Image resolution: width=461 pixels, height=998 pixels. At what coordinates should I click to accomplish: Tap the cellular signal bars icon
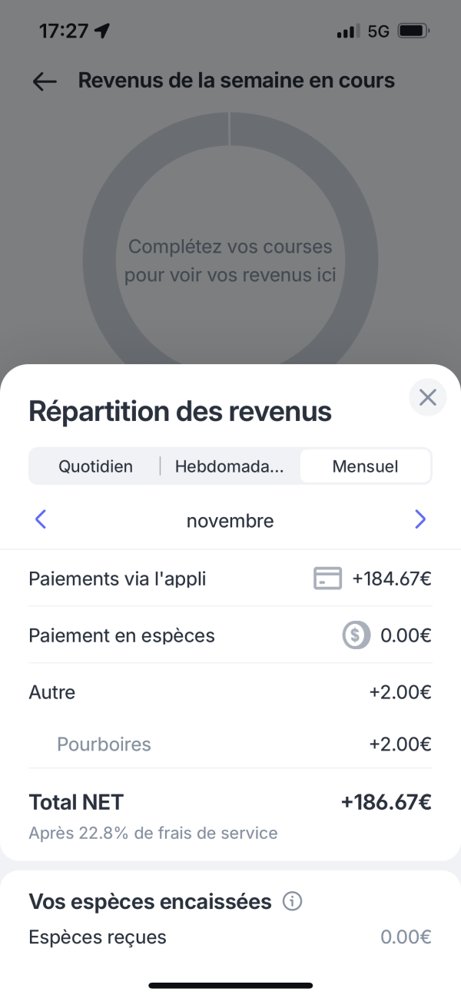pos(348,31)
